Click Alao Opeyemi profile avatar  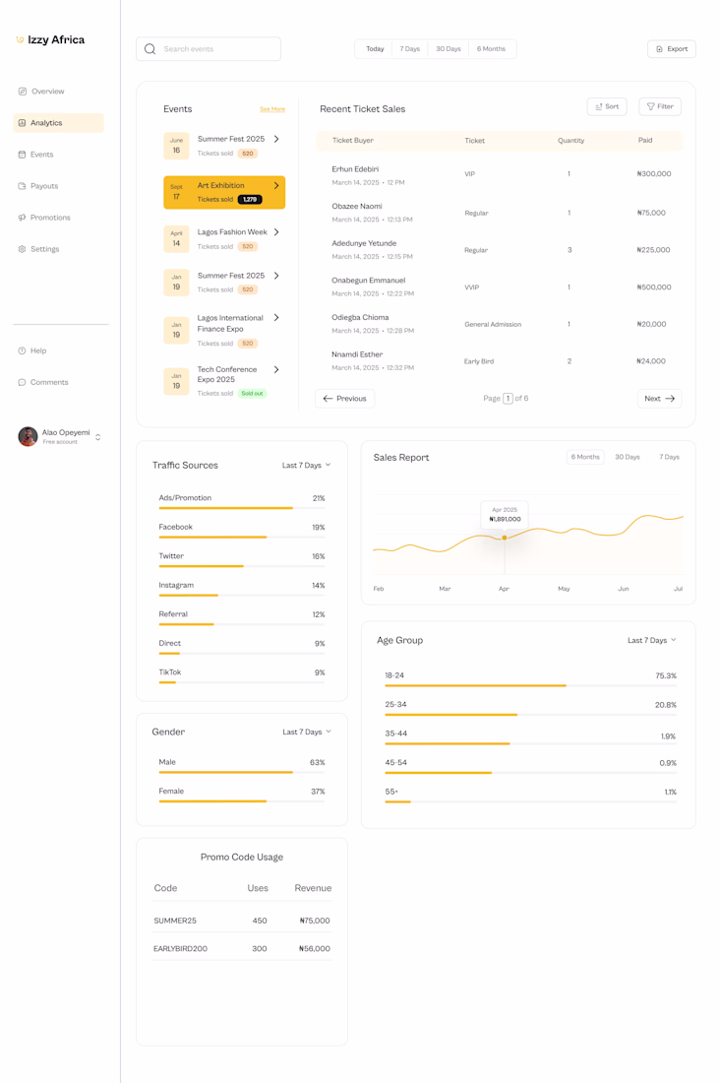click(x=28, y=436)
